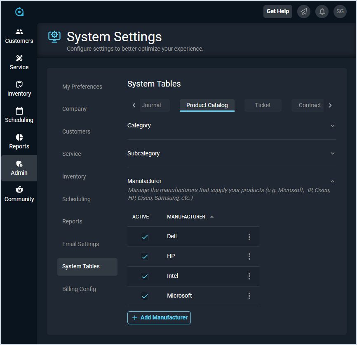
Task: Click the Add Manufacturer button
Action: pyautogui.click(x=159, y=318)
